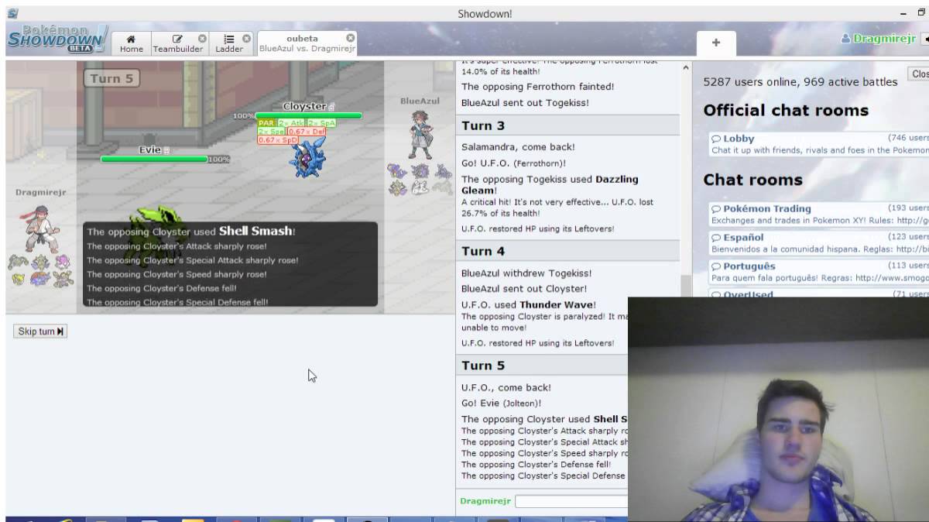This screenshot has width=929, height=522.
Task: Close the Ladder tab
Action: (246, 38)
